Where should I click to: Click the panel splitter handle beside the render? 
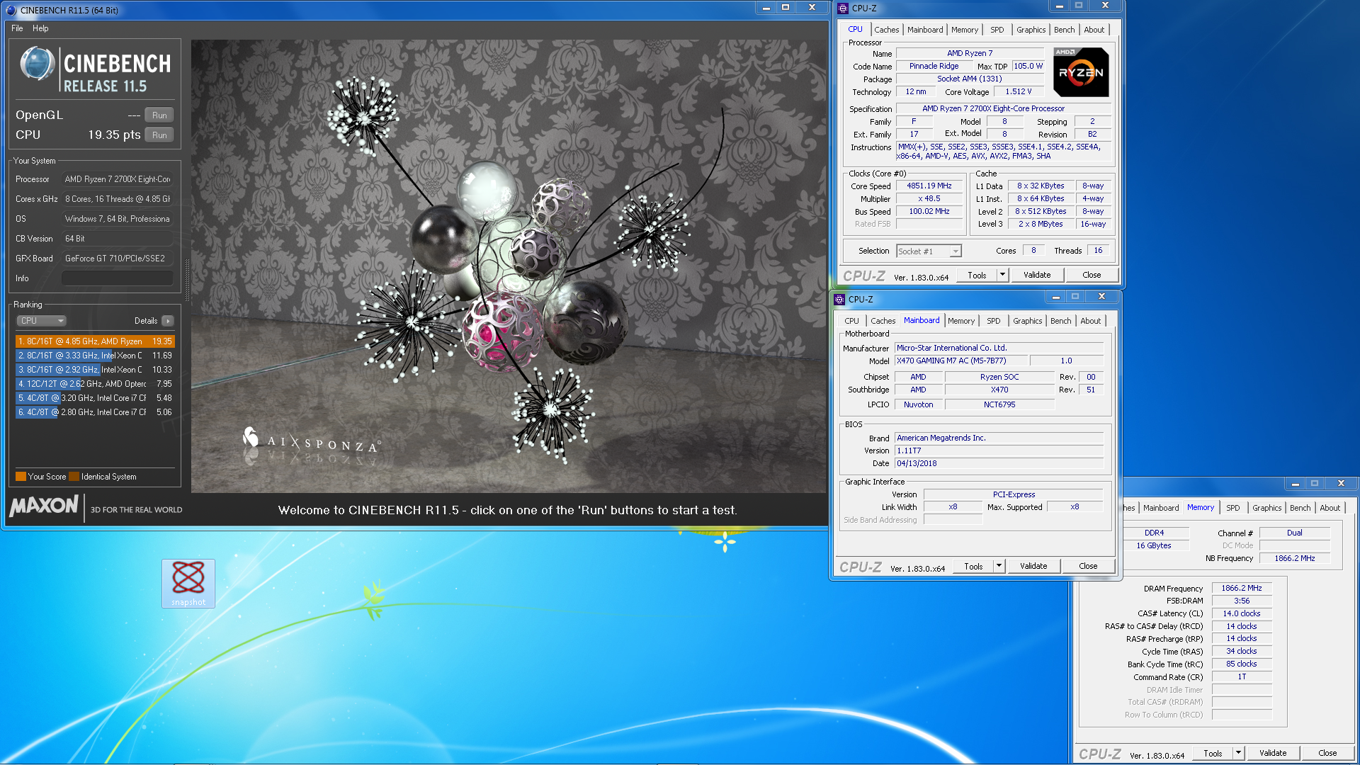tap(187, 280)
